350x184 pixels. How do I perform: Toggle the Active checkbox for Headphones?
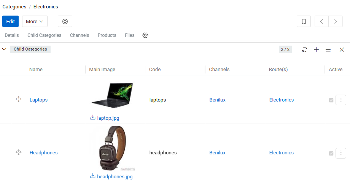pyautogui.click(x=331, y=153)
